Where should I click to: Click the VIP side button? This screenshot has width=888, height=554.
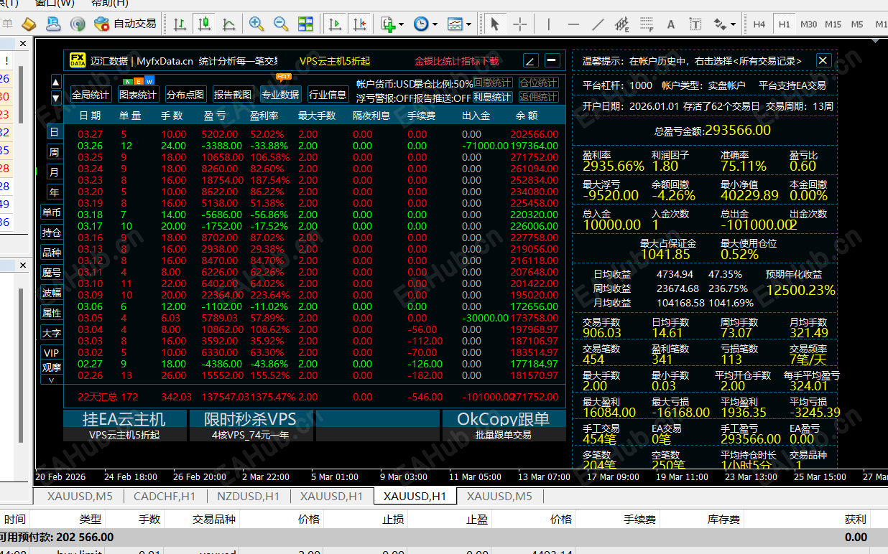click(x=52, y=353)
